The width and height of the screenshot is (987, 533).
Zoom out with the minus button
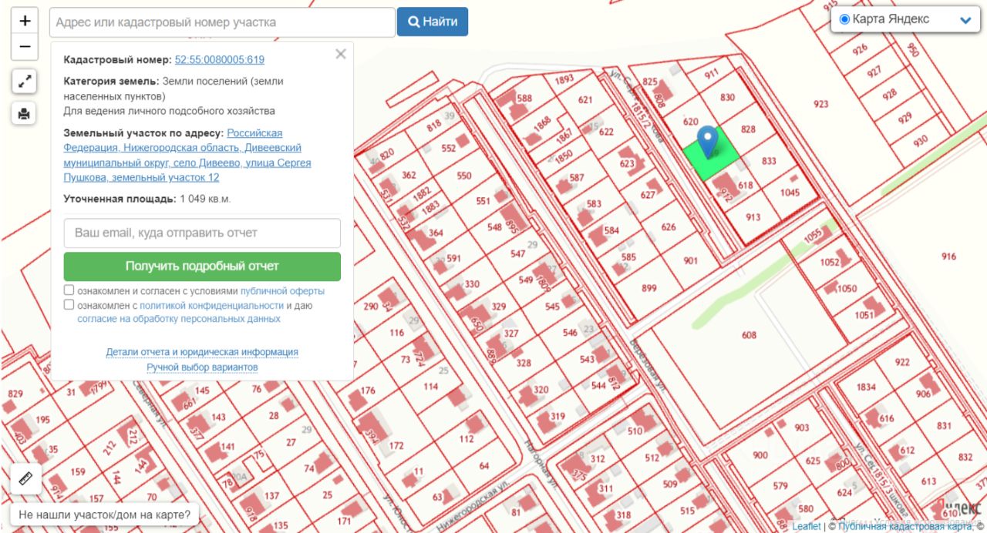[25, 47]
